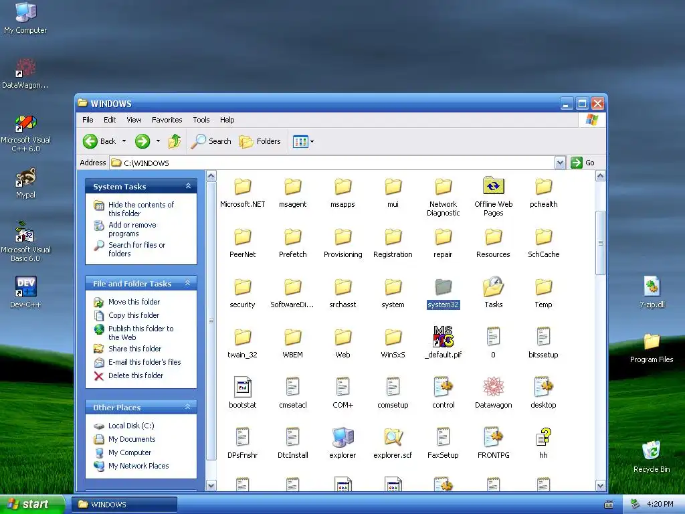Screen dimensions: 685x514
Task: Click the file list scroll down arrow
Action: [600, 485]
